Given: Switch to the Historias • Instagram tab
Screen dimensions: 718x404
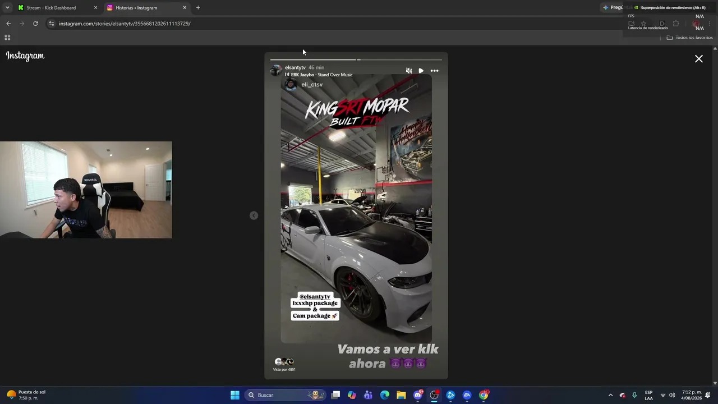Looking at the screenshot, I should click(x=136, y=8).
